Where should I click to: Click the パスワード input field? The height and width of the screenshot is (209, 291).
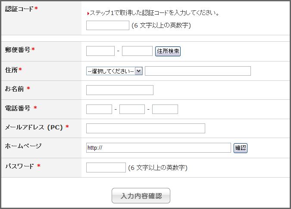[106, 167]
